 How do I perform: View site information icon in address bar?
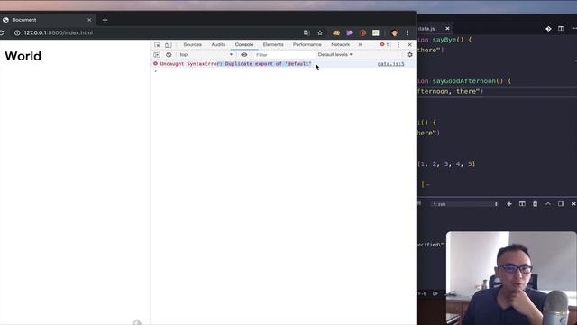click(x=17, y=32)
